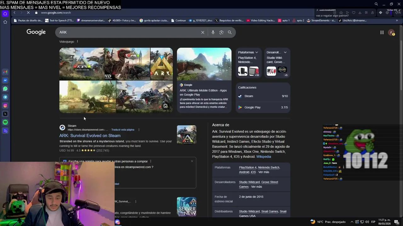The height and width of the screenshot is (226, 403).
Task: Open the Google account avatar
Action: 391,32
